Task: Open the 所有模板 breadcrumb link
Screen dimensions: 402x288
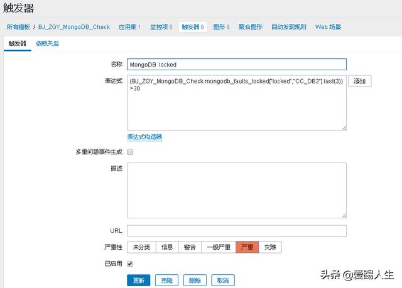Action: click(18, 27)
